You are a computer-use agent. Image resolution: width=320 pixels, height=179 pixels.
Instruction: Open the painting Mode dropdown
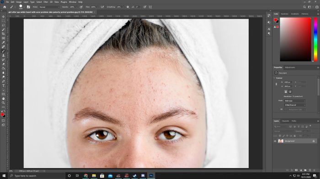coord(49,7)
